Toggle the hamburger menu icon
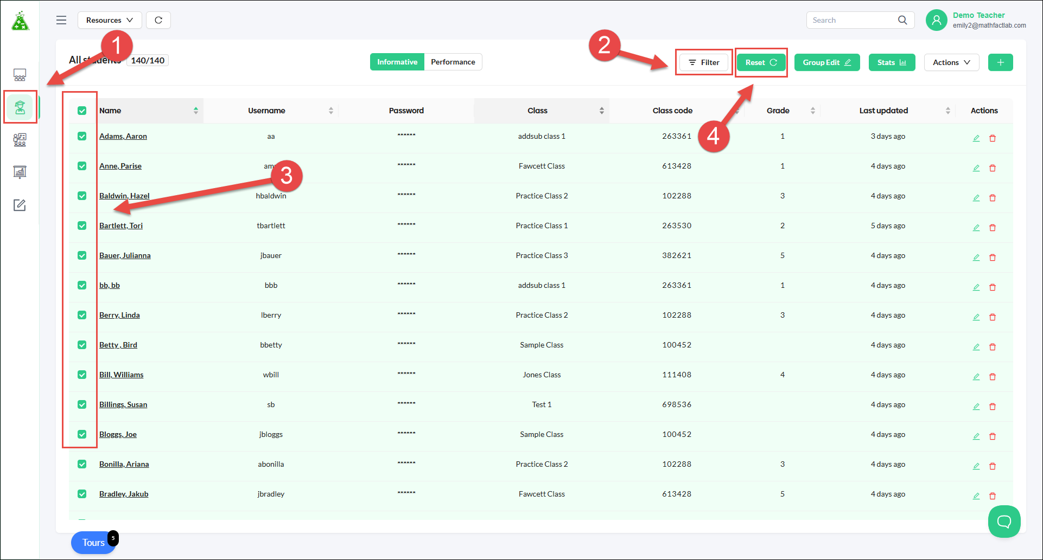The width and height of the screenshot is (1043, 560). [61, 20]
